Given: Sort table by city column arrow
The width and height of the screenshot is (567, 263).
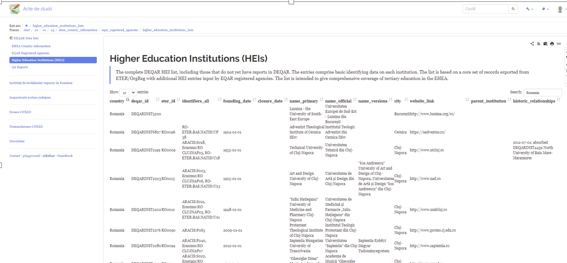Looking at the screenshot, I should pos(406,99).
